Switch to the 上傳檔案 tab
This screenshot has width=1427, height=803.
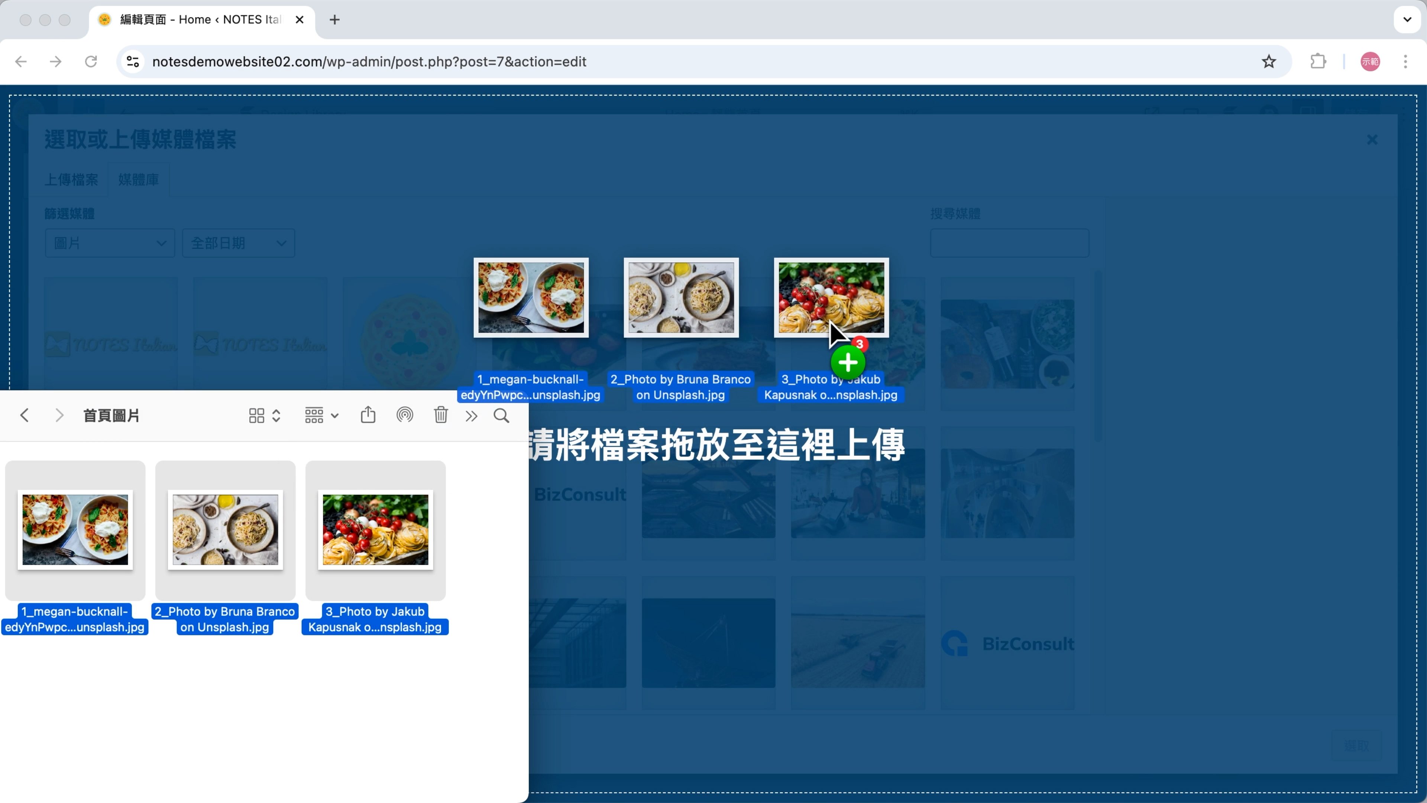(x=71, y=180)
